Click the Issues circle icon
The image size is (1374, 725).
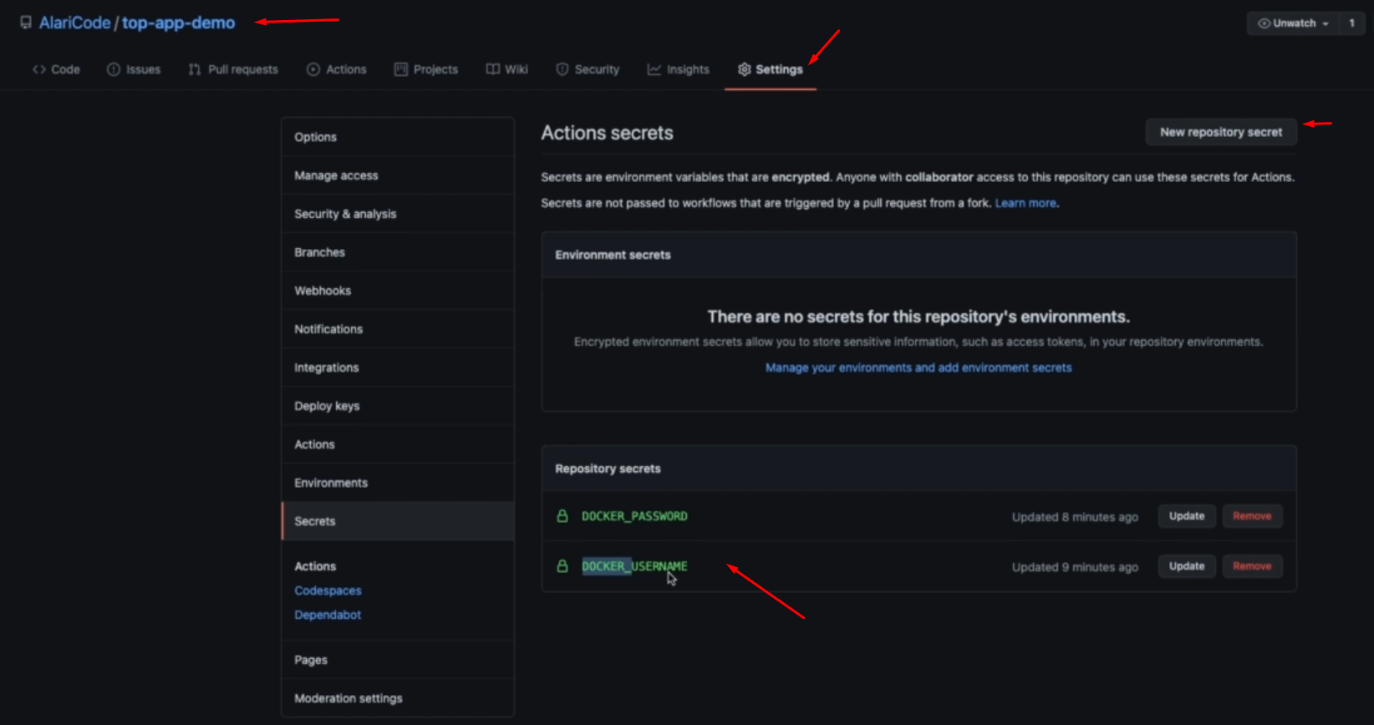coord(114,69)
